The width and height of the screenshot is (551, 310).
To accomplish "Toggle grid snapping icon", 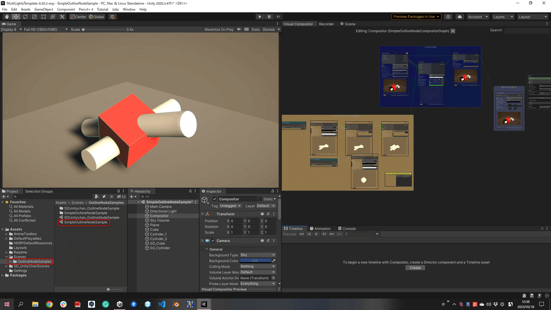I will coord(112,17).
